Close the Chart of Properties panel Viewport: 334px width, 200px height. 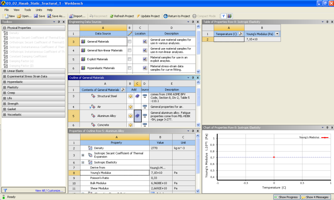332,128
